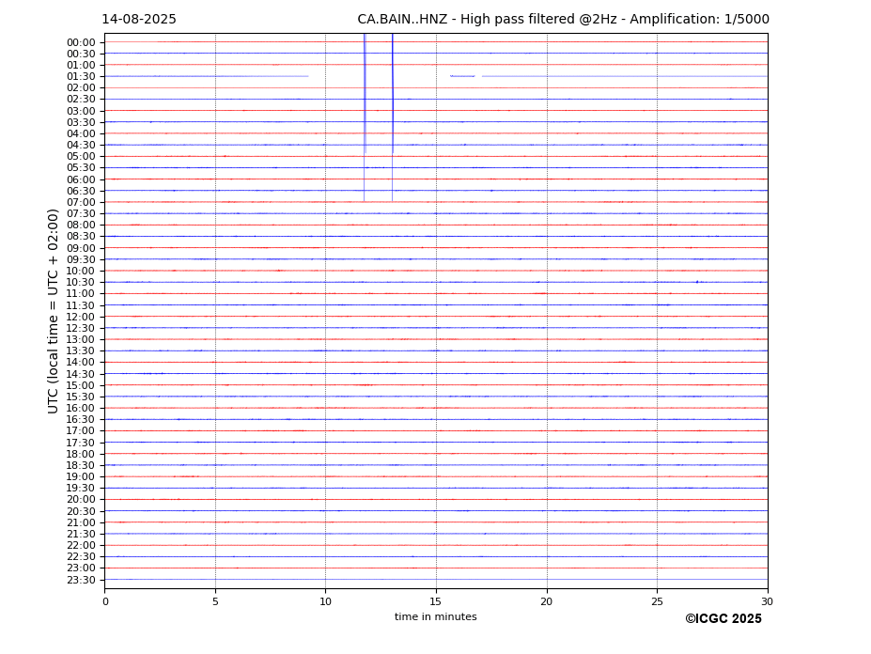Click the 09:30 time row label
This screenshot has width=871, height=654.
(81, 259)
